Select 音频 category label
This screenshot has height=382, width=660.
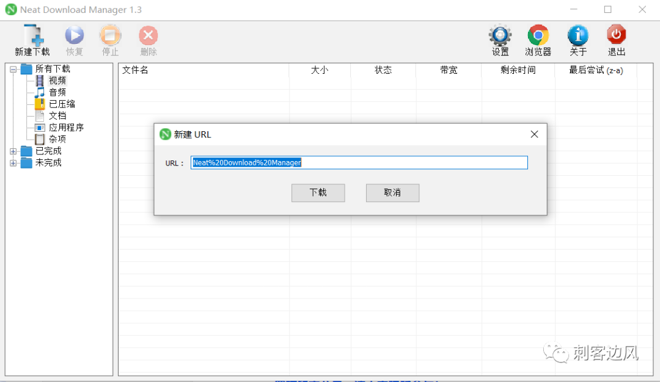point(57,92)
